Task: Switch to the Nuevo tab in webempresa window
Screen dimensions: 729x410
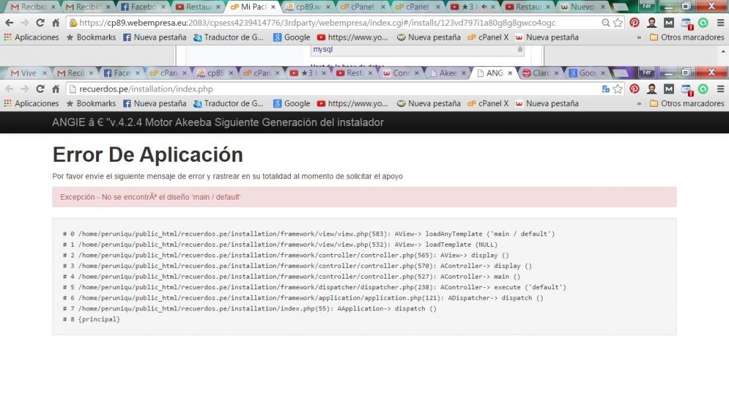Action: coord(582,7)
